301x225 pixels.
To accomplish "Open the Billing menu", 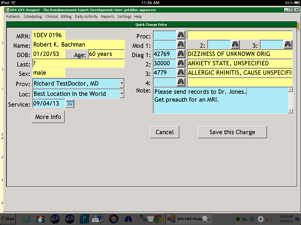I will pos(66,17).
